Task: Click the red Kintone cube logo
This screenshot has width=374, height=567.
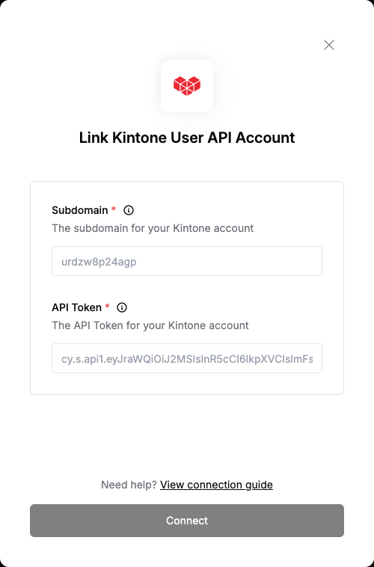Action: (x=187, y=86)
